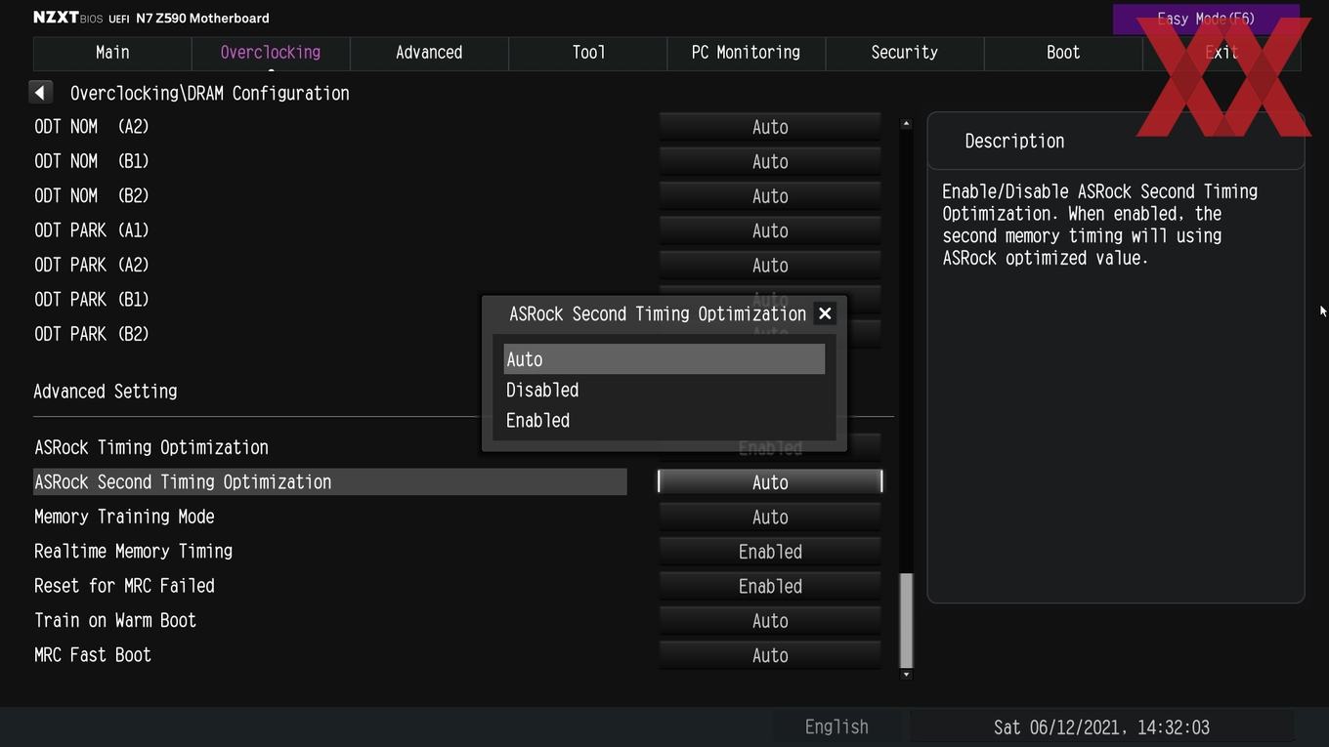This screenshot has height=747, width=1329.
Task: Select the MRC Fast Boot row
Action: [x=93, y=655]
